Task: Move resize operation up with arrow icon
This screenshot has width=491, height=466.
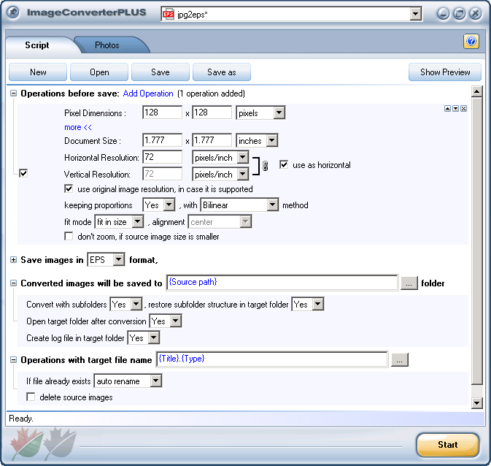Action: [447, 109]
